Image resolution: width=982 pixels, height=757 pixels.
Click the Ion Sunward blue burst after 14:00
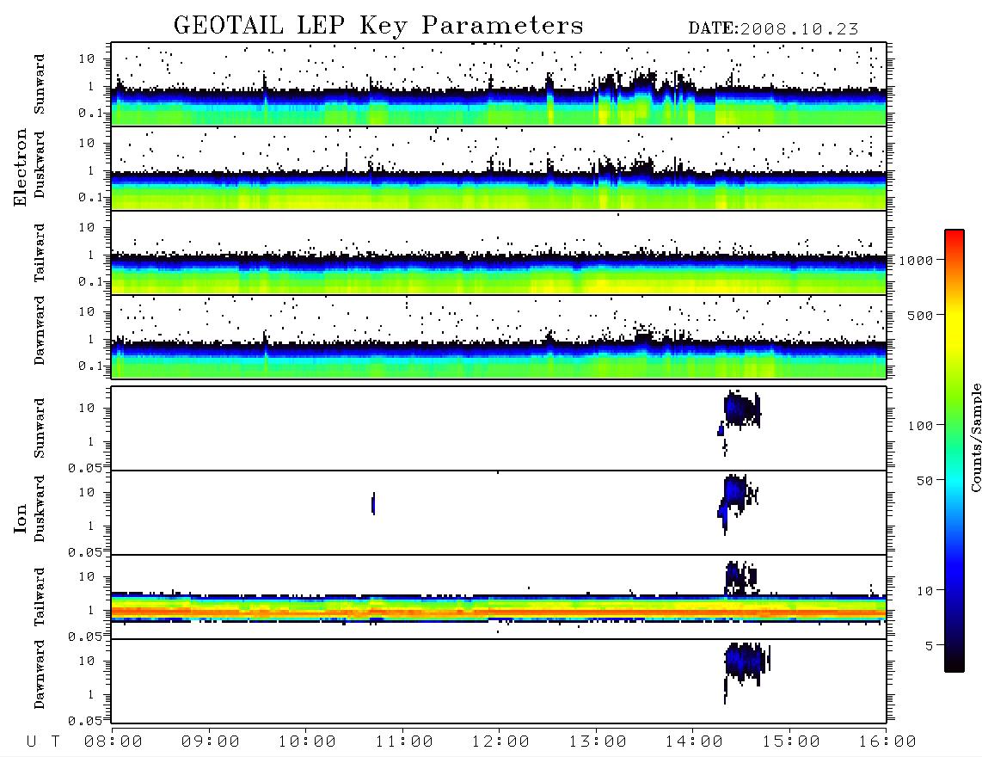[741, 409]
